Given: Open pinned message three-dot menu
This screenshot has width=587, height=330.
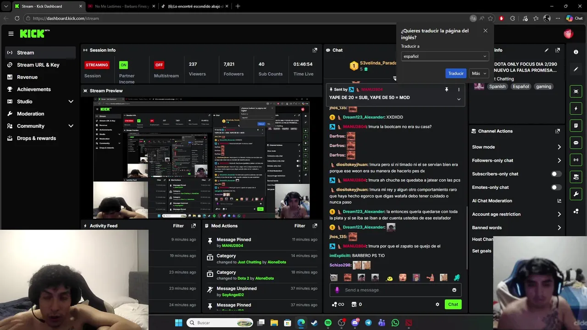Looking at the screenshot, I should 459,90.
